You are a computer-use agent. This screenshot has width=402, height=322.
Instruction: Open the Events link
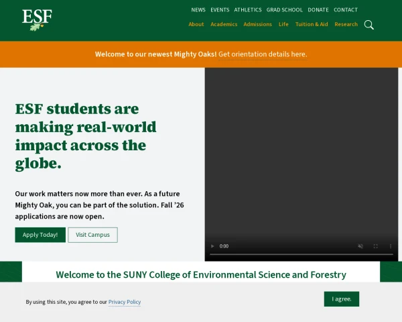[220, 10]
